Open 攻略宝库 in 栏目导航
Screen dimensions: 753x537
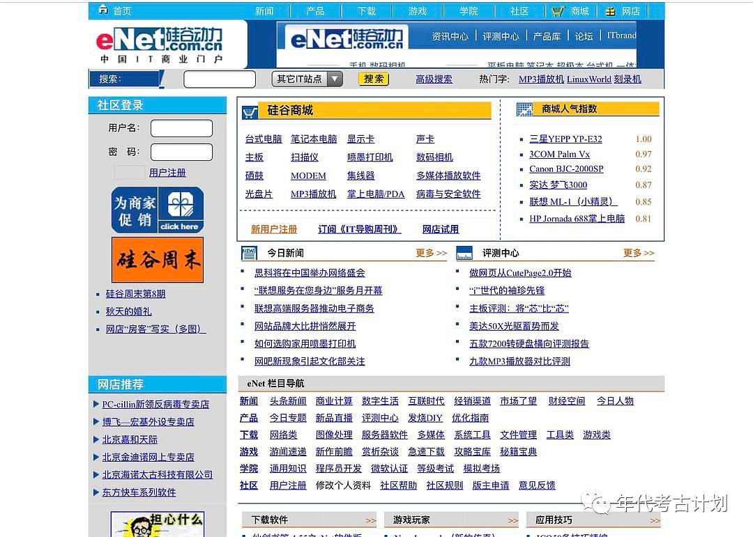tap(473, 451)
